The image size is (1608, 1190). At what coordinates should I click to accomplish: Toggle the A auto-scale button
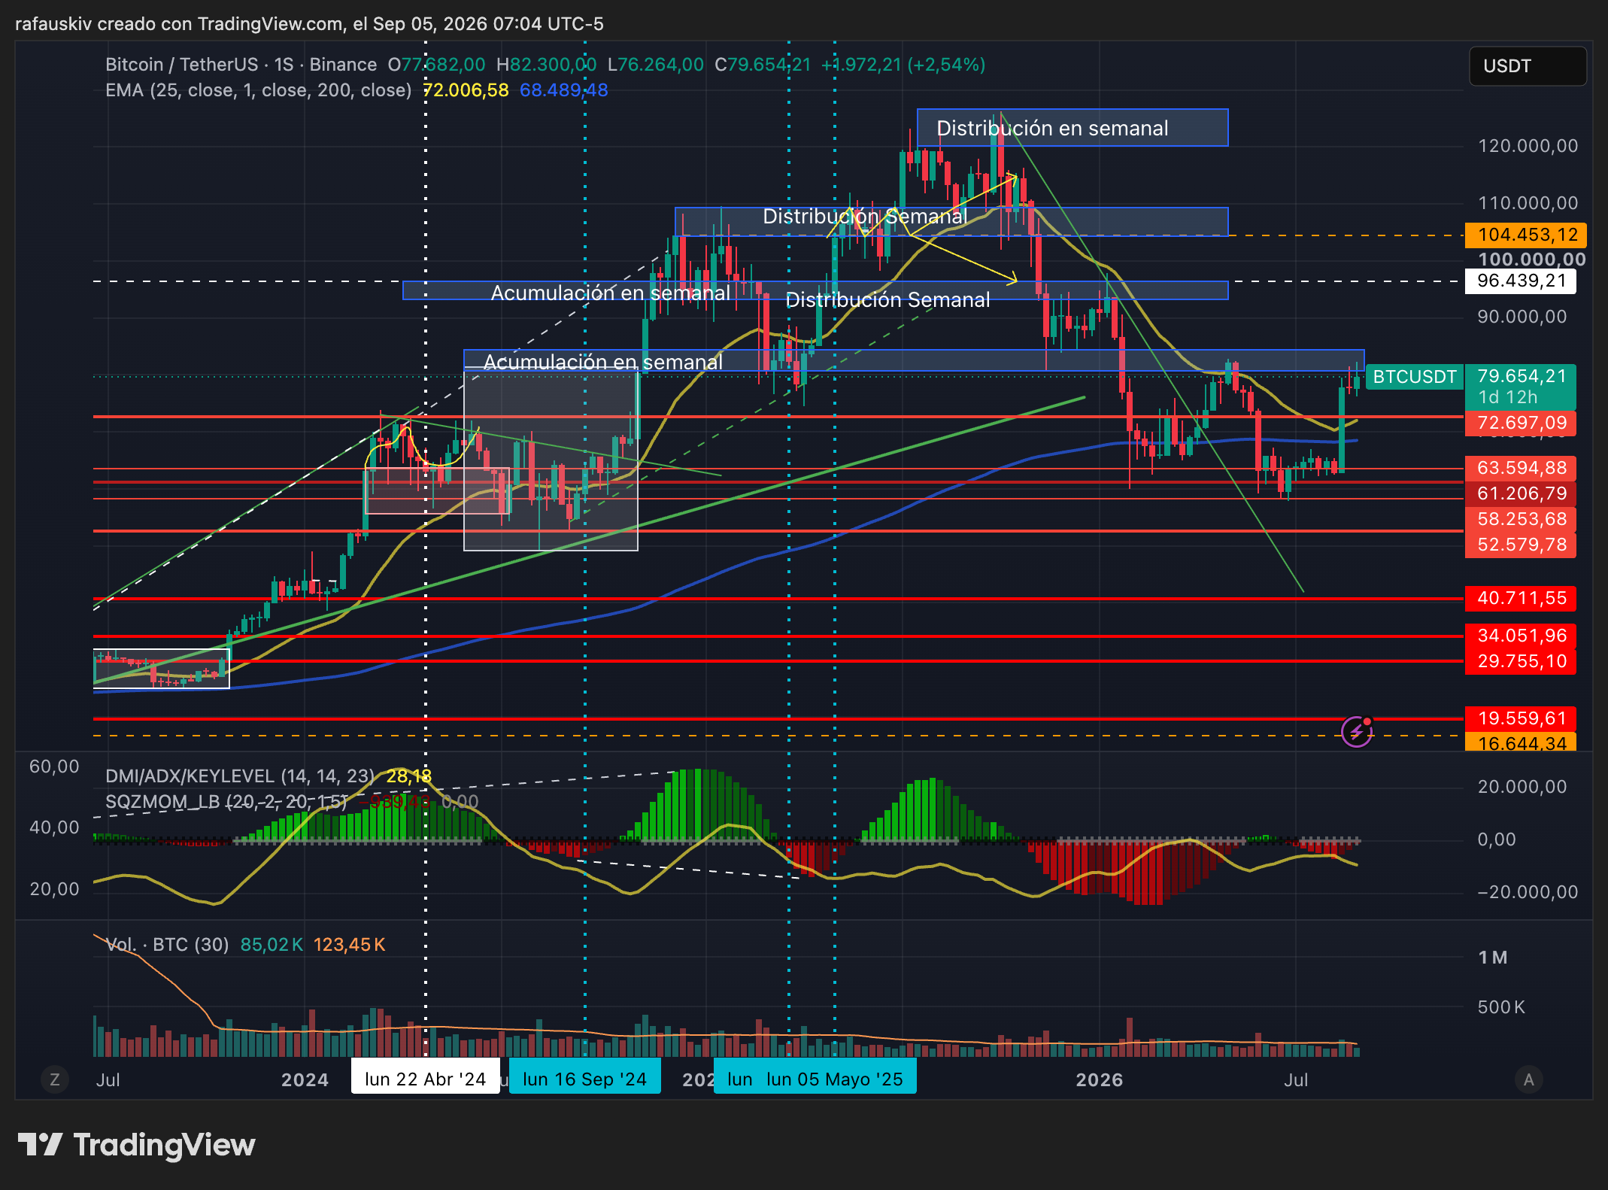coord(1528,1080)
